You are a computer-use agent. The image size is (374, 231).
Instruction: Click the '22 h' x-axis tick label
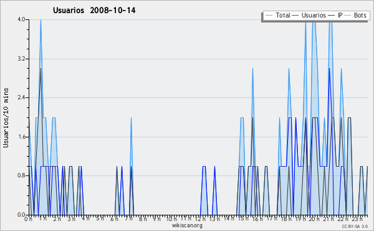point(343,219)
